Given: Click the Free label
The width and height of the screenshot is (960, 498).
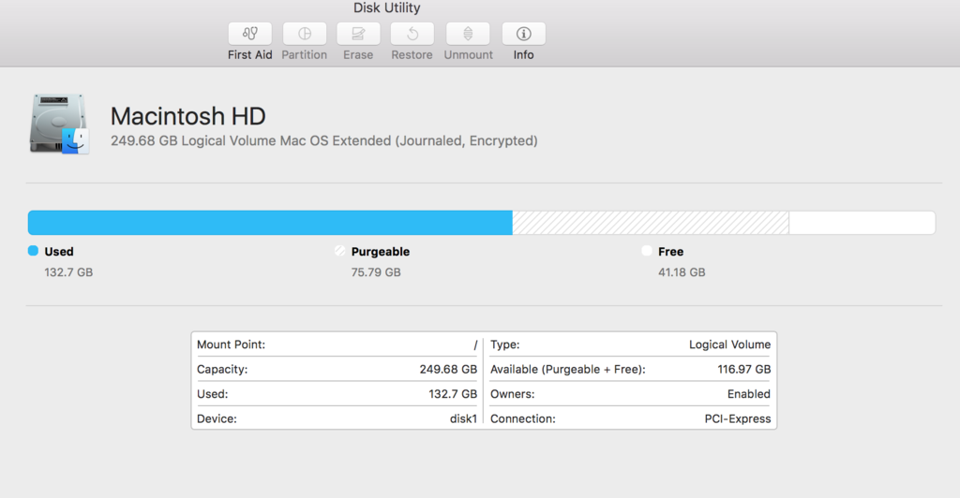Looking at the screenshot, I should tap(670, 251).
